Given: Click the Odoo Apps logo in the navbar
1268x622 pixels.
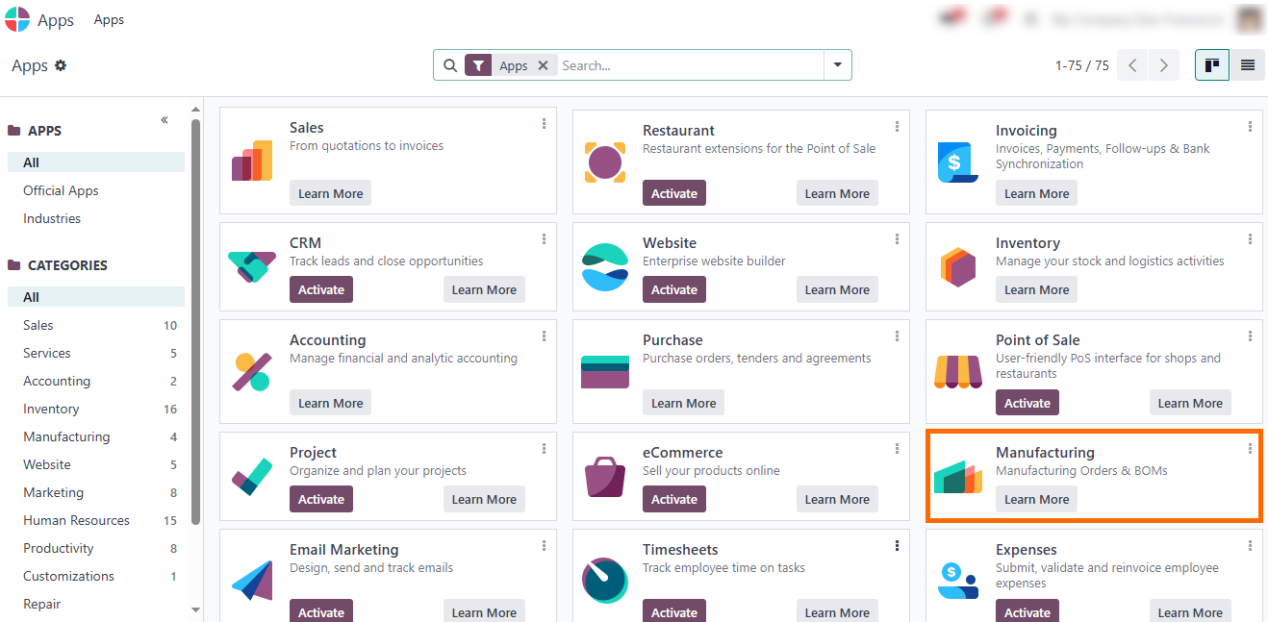Looking at the screenshot, I should pyautogui.click(x=17, y=19).
